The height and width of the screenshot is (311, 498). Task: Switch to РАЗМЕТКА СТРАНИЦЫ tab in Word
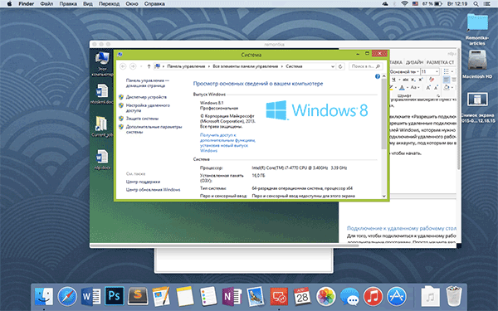tap(440, 62)
